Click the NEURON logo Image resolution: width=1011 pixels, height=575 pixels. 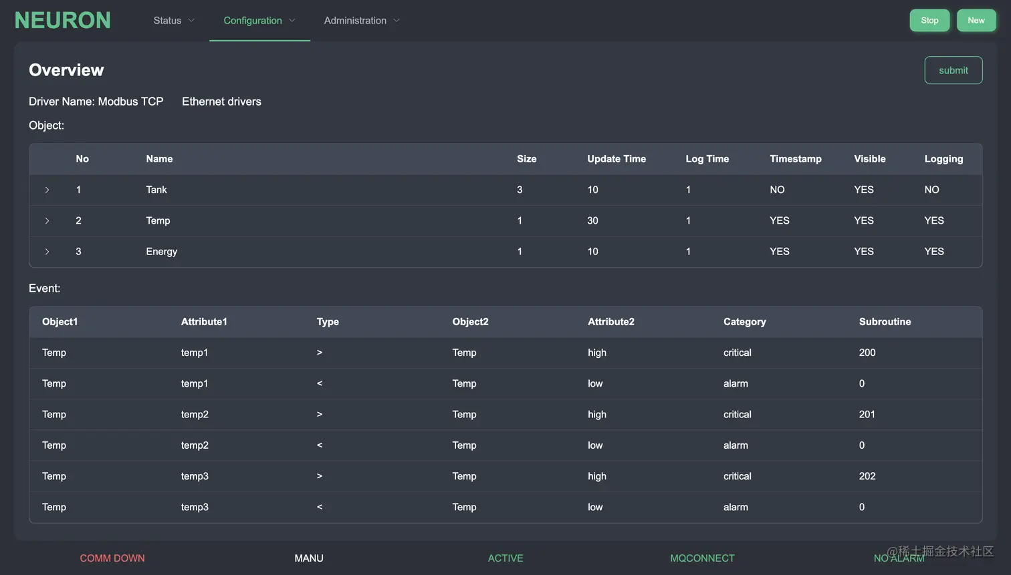point(63,21)
